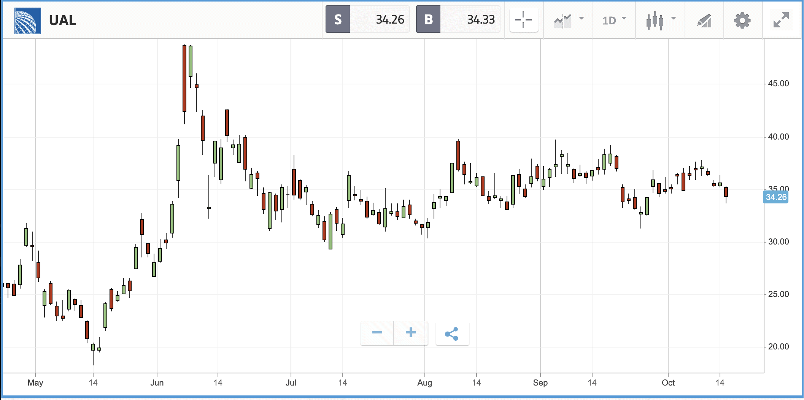Click the Buy button at 34.33

coord(458,19)
